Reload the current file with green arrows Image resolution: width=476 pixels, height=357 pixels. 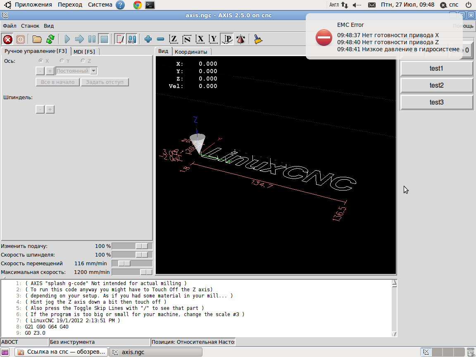[x=50, y=40]
